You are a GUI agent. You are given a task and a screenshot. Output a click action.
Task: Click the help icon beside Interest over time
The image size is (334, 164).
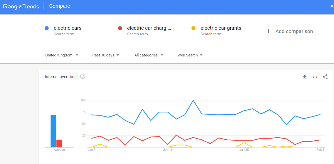coord(82,76)
